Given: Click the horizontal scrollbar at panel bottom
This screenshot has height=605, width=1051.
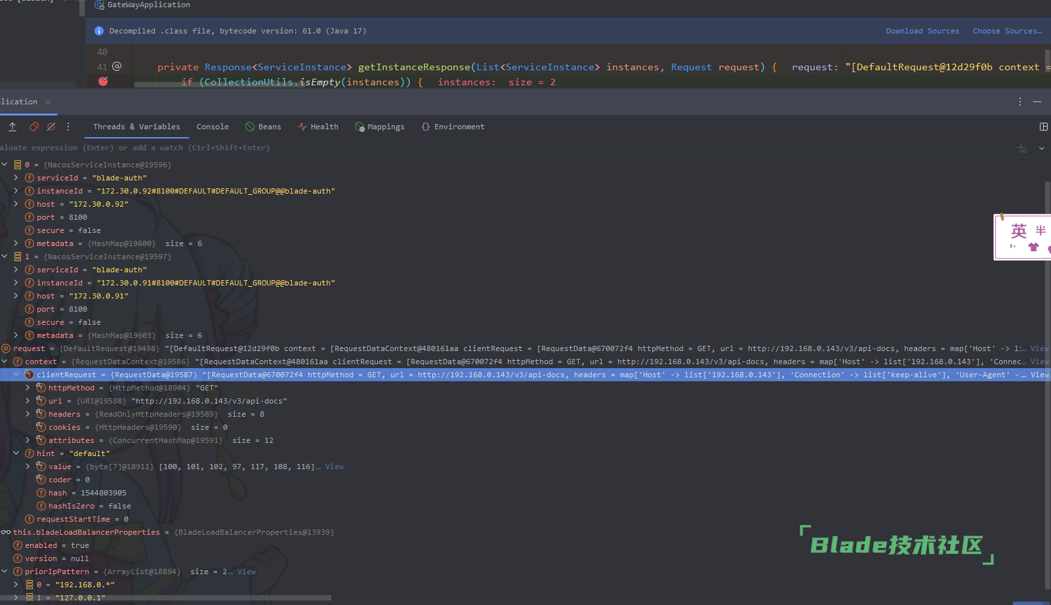Looking at the screenshot, I should tap(165, 598).
